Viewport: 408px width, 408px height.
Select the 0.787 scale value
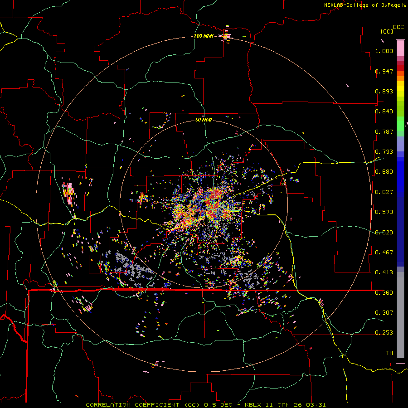point(384,131)
